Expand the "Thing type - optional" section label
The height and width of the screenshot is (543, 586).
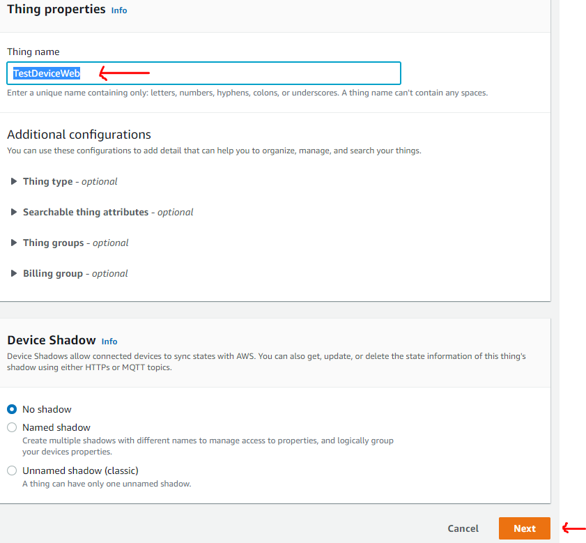point(70,182)
